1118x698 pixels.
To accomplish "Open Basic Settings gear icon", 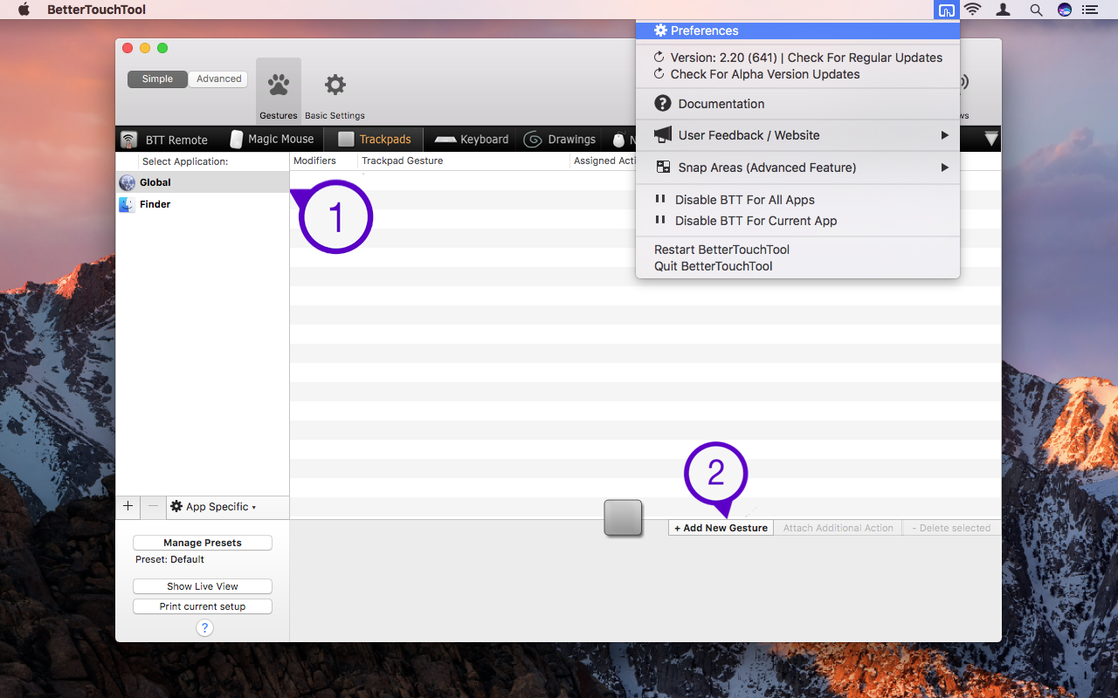I will 335,86.
